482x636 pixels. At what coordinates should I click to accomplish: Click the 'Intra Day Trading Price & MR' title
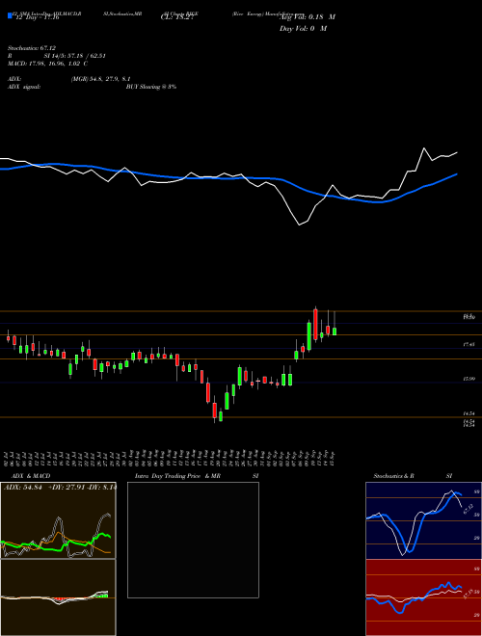pyautogui.click(x=177, y=476)
